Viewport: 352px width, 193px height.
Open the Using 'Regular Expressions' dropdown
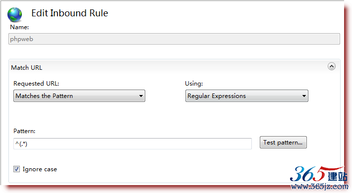pos(247,96)
